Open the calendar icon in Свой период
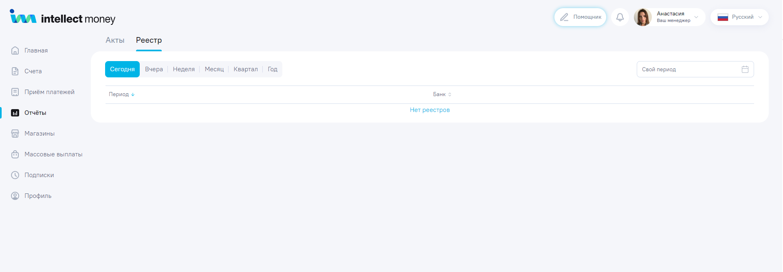 pos(745,69)
